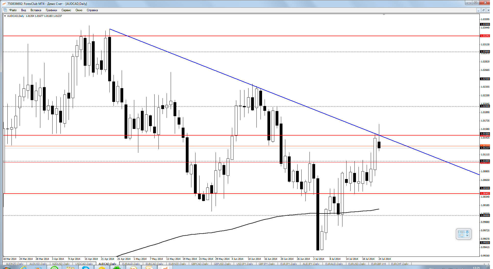
Task: Switch to the EURGBP,H4 chart tab
Action: point(379,264)
